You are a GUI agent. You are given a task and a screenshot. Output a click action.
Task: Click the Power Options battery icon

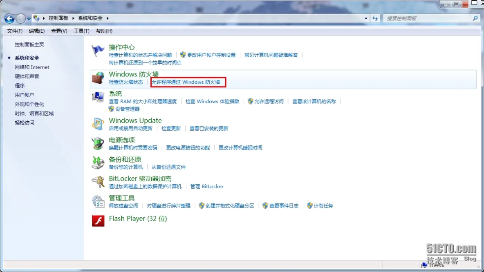pos(98,143)
